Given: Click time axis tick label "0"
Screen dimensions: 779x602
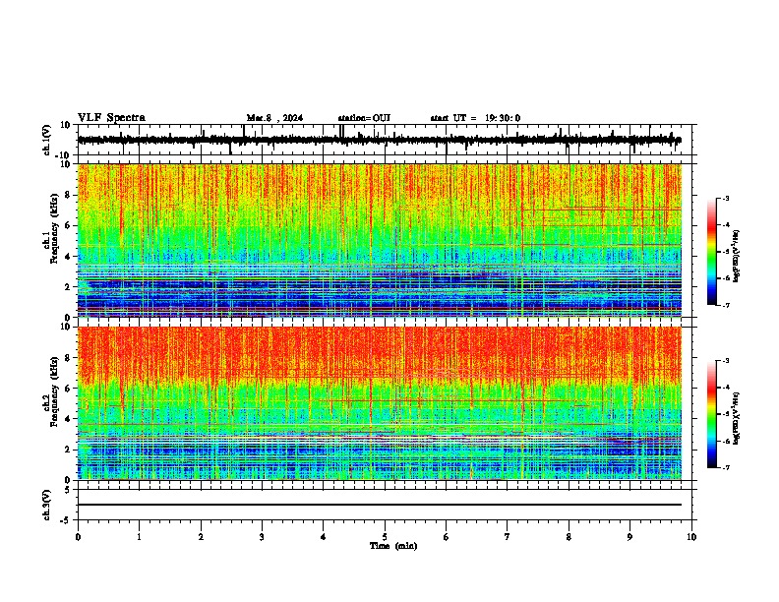Looking at the screenshot, I should [78, 537].
